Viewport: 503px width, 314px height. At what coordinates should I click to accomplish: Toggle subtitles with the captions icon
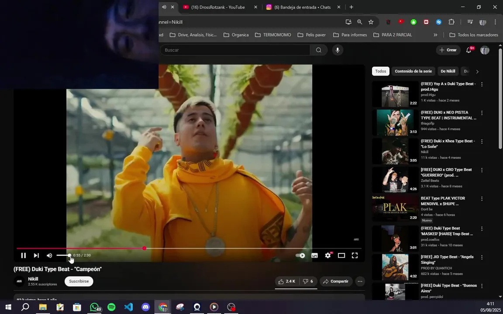tap(315, 256)
